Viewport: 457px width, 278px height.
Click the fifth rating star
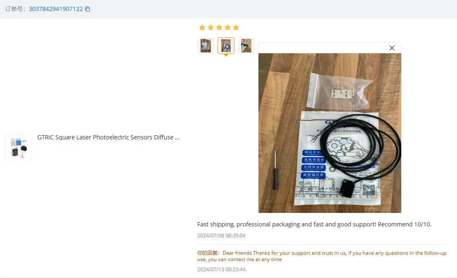(236, 28)
